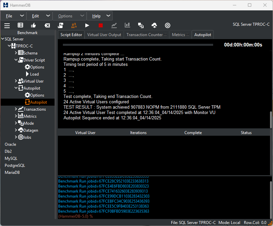
Task: Collapse the TPROC-C tree node
Action: [x=9, y=46]
